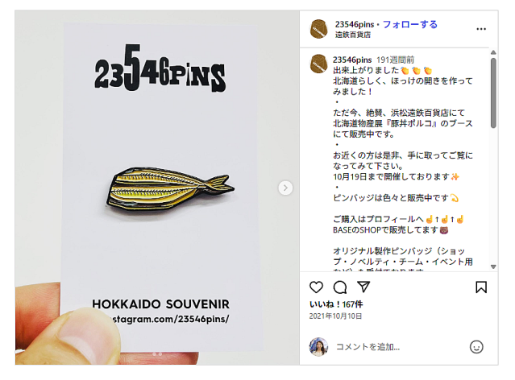Click the caption author's avatar
Image resolution: width=515 pixels, height=380 pixels.
318,64
